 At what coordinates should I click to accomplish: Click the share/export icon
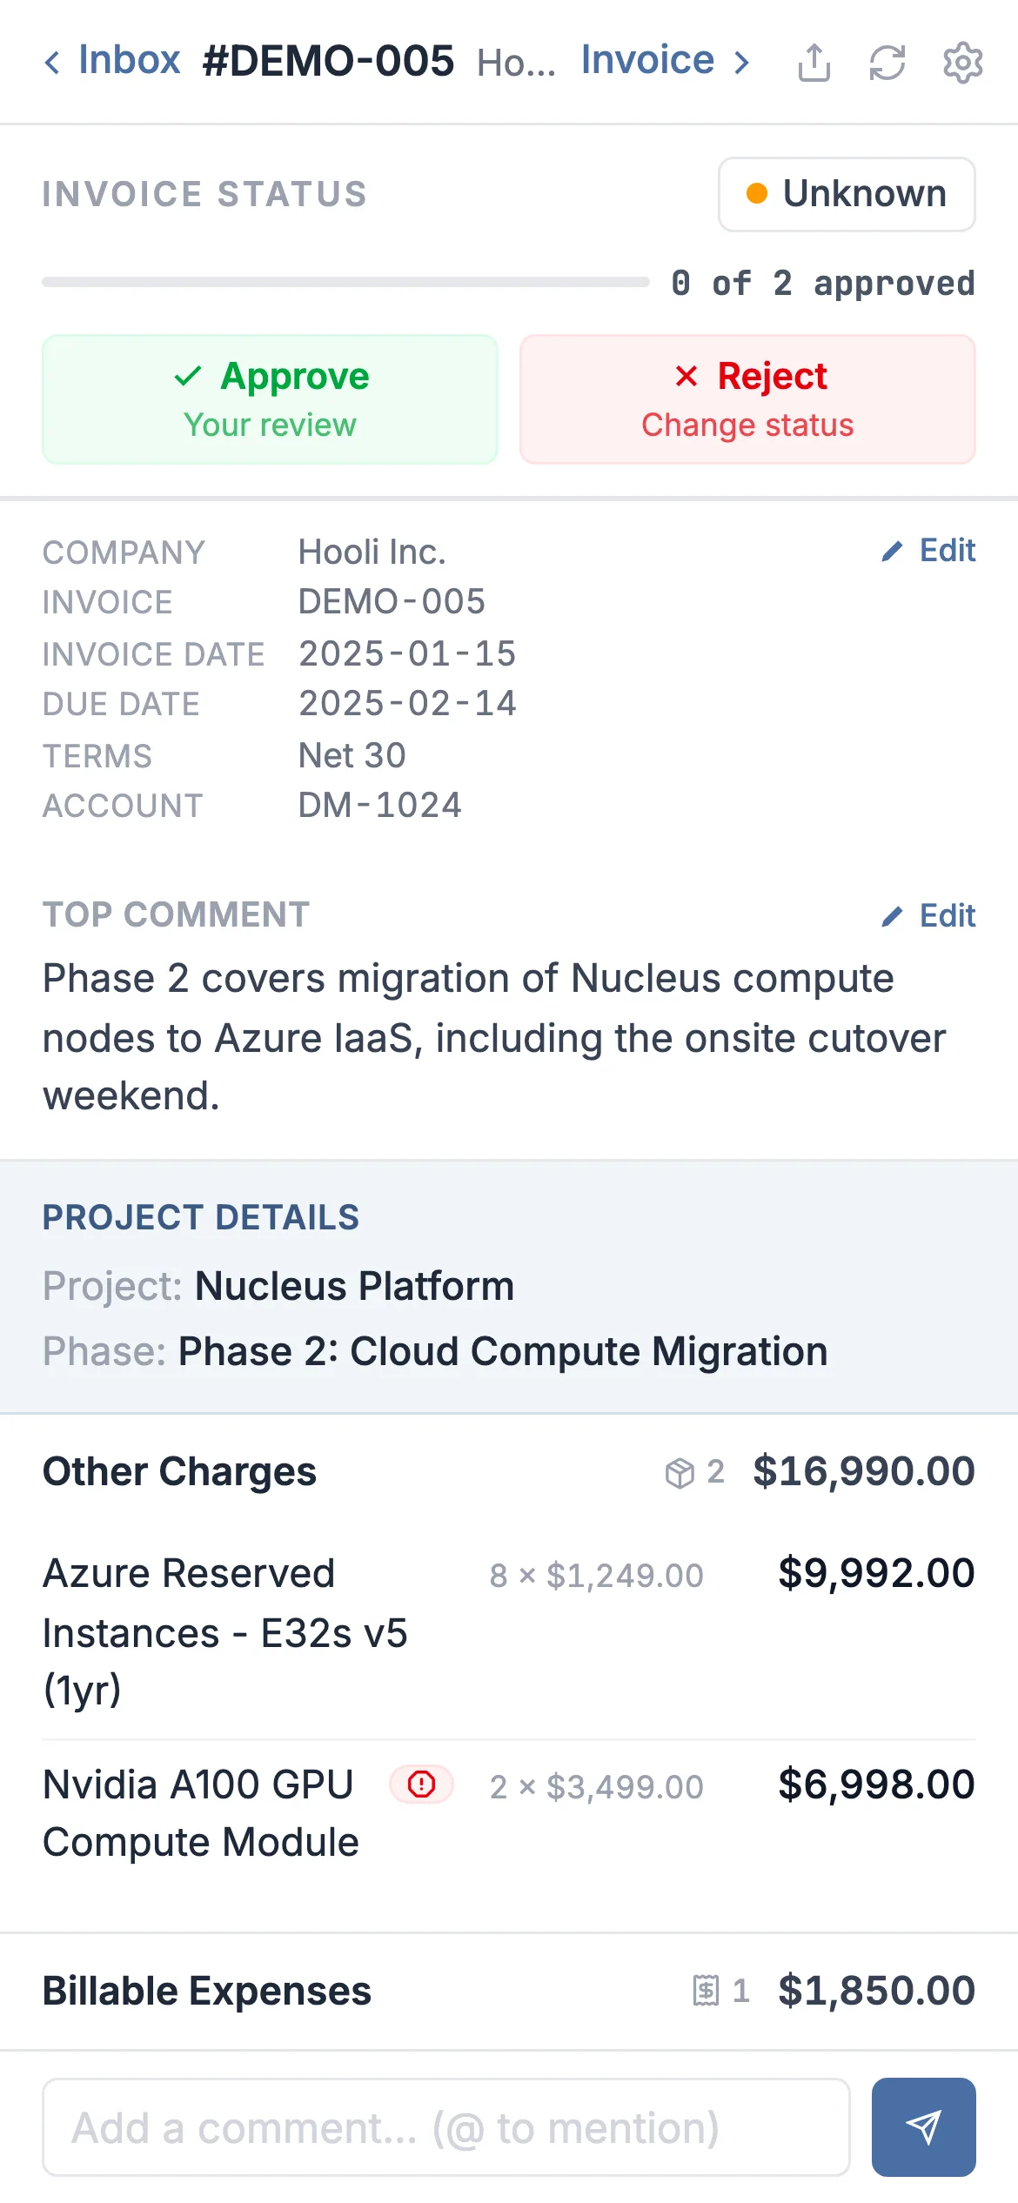tap(814, 63)
